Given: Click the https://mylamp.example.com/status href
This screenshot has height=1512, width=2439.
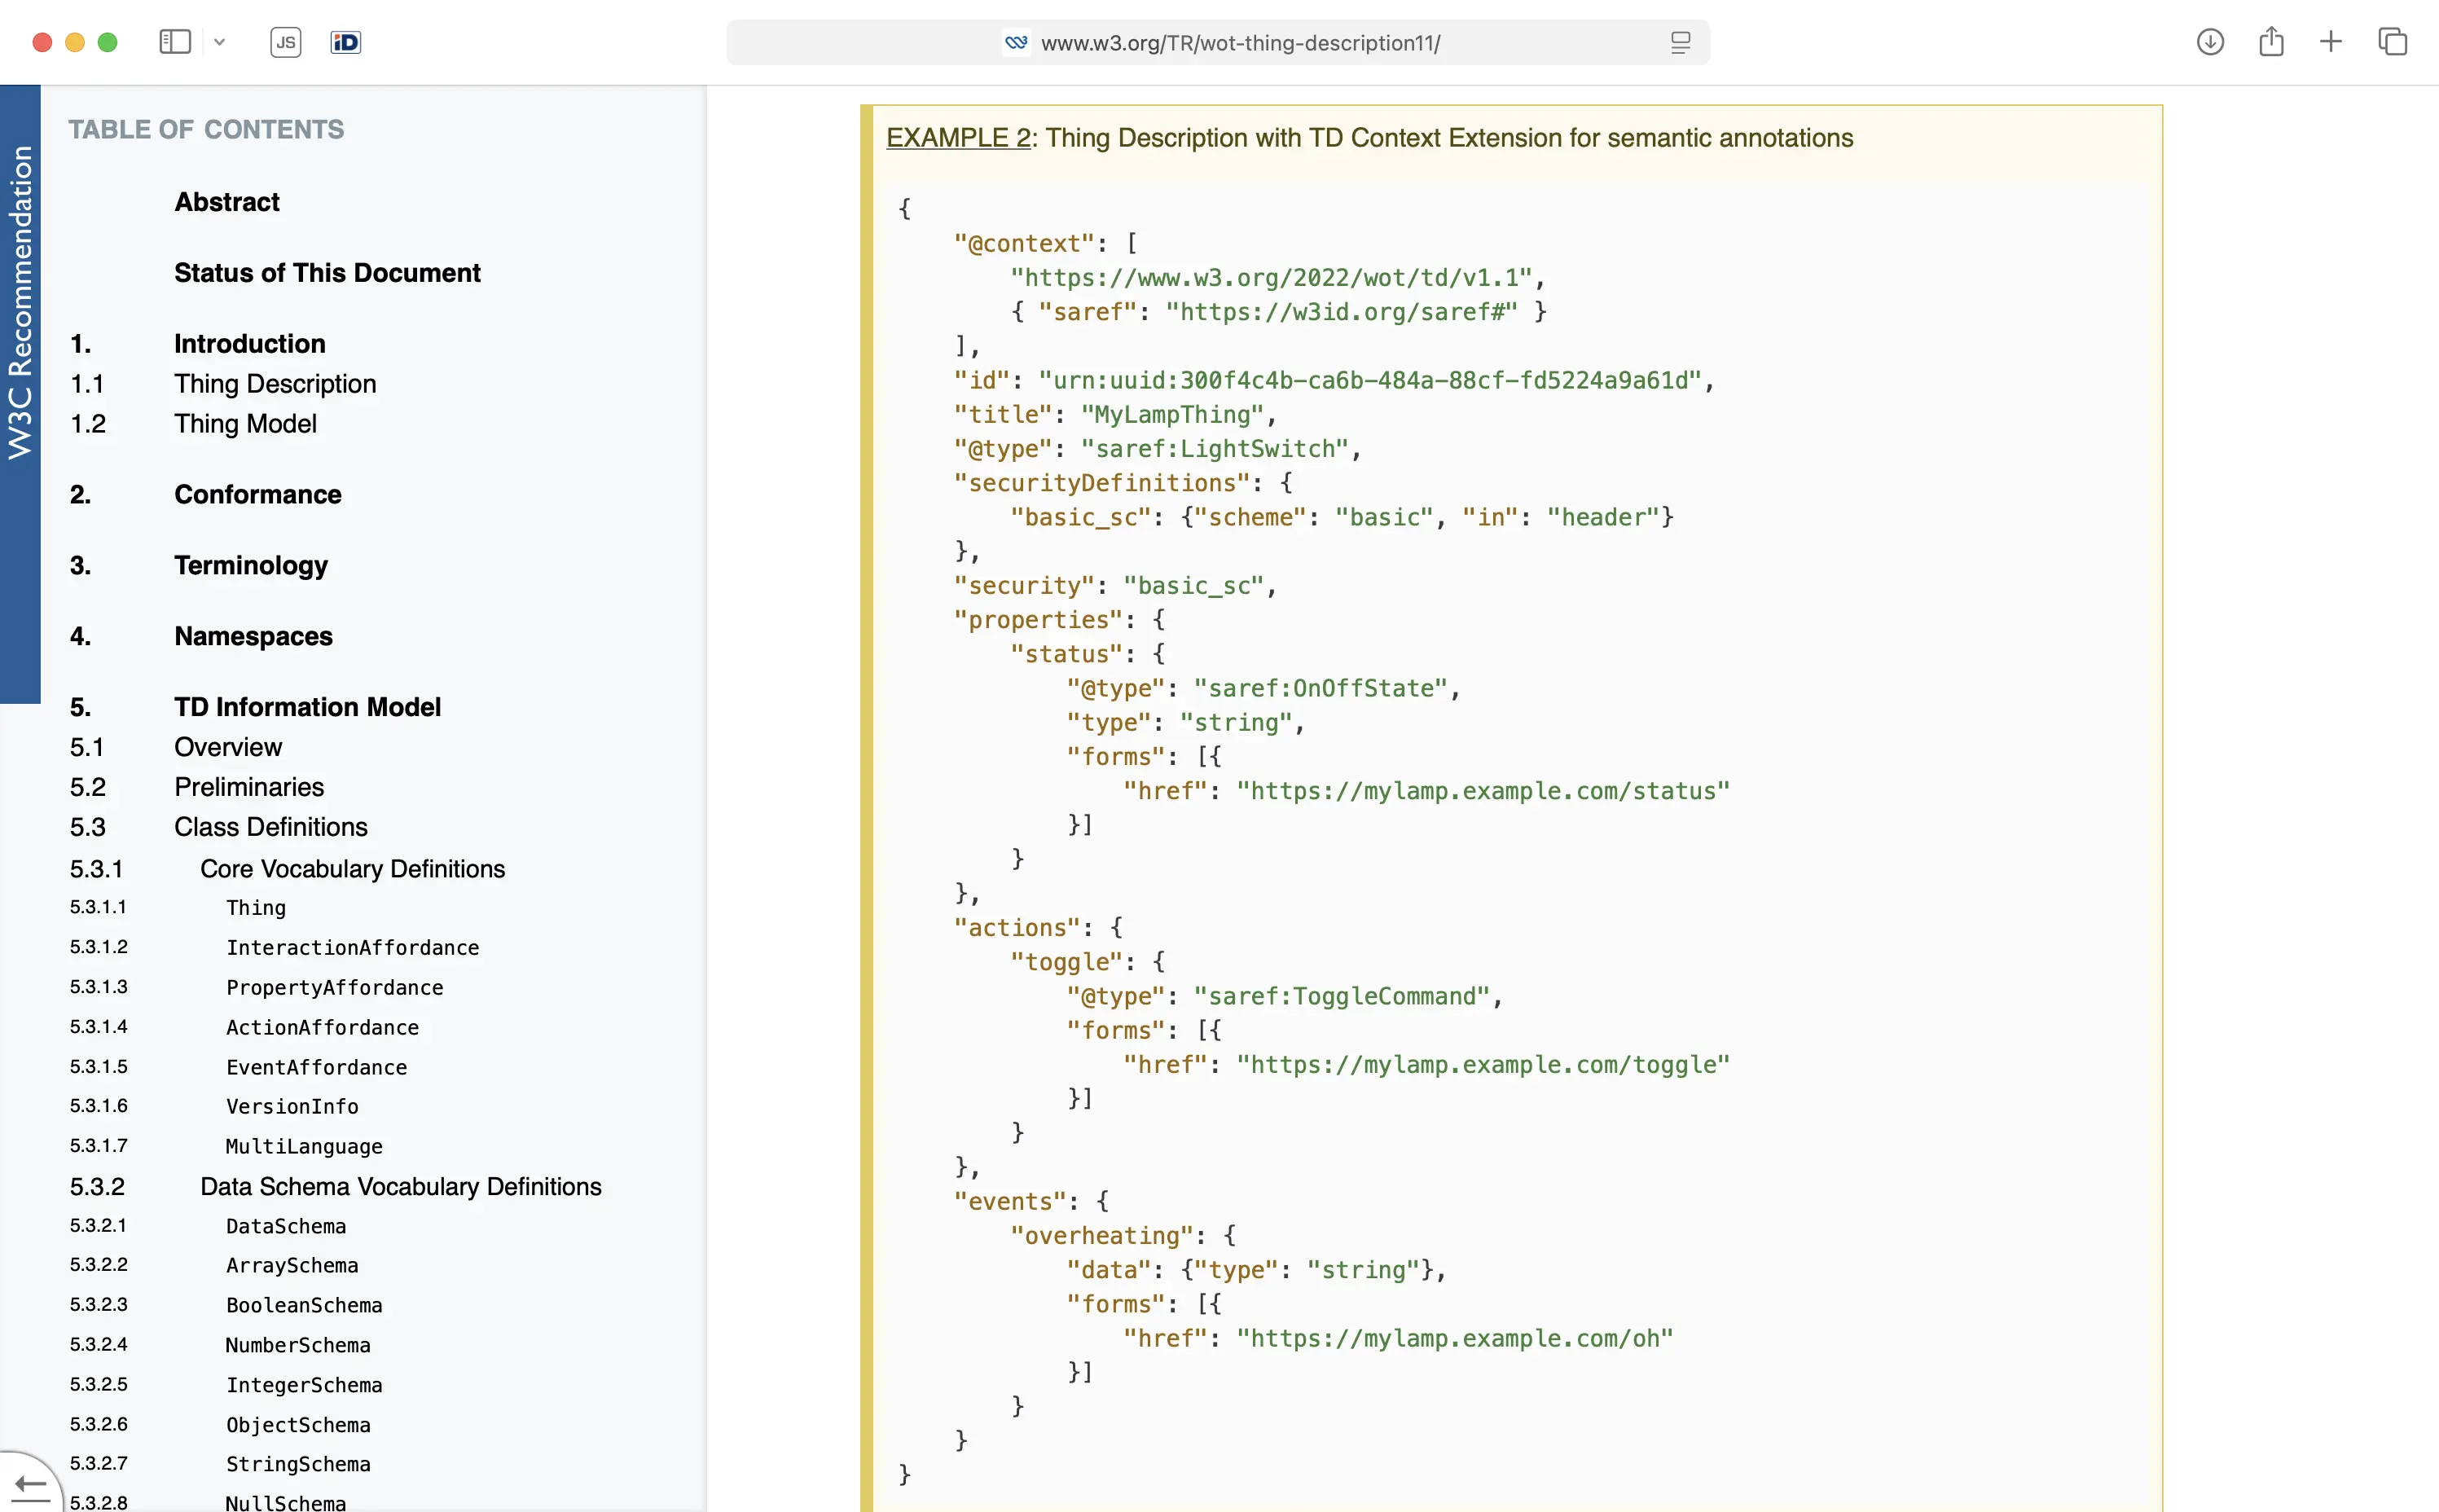Looking at the screenshot, I should pos(1483,792).
